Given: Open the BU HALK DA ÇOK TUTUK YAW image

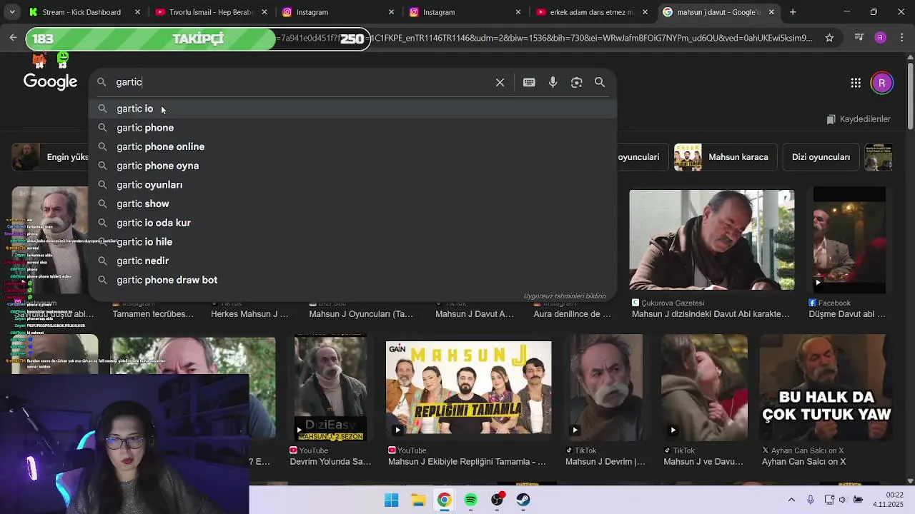Looking at the screenshot, I should click(826, 388).
